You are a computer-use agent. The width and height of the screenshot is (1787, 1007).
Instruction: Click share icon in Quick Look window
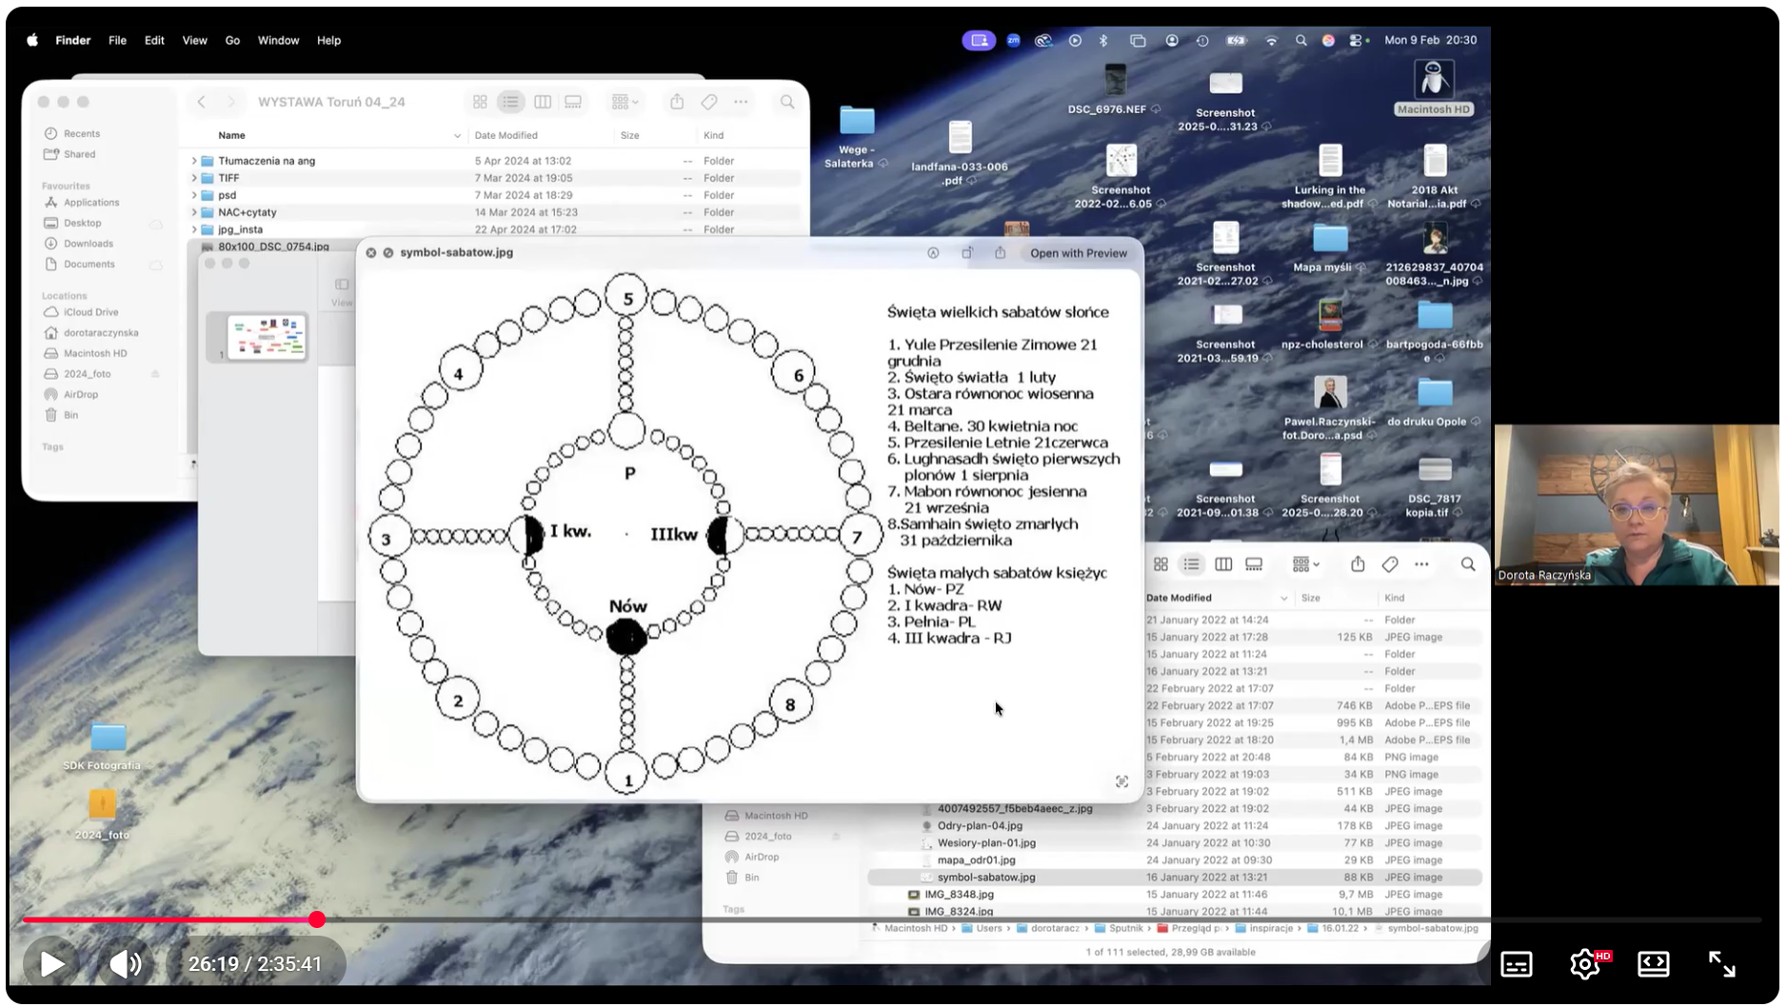pos(1000,253)
